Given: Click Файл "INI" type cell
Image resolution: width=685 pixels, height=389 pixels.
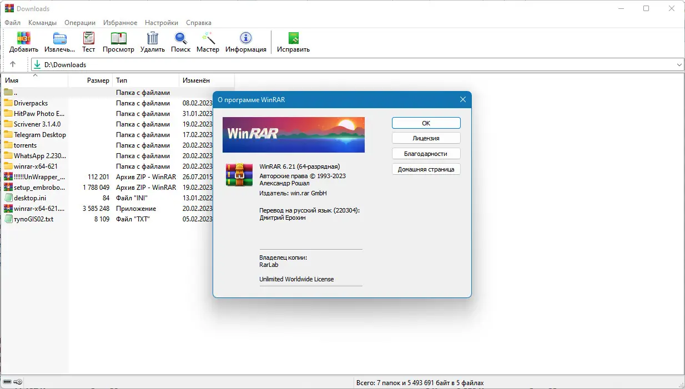Looking at the screenshot, I should tap(132, 198).
